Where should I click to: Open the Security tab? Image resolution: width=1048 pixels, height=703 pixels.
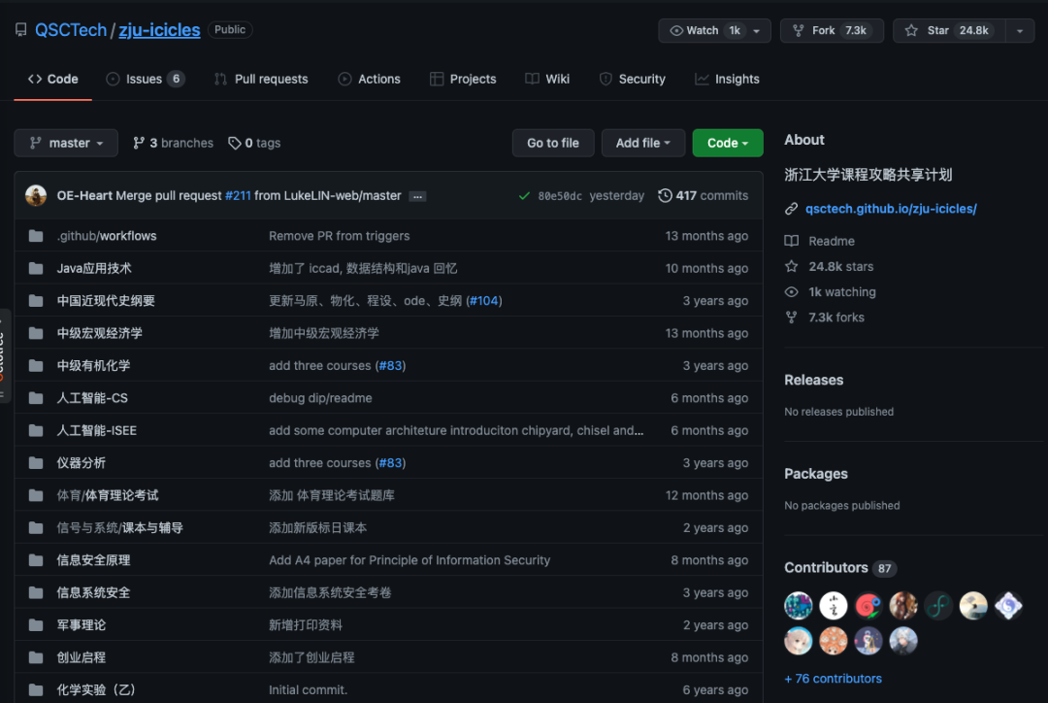[x=633, y=79]
